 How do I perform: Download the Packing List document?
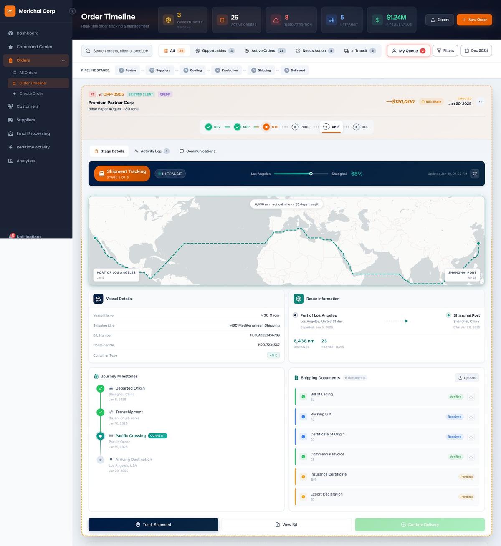click(x=471, y=417)
